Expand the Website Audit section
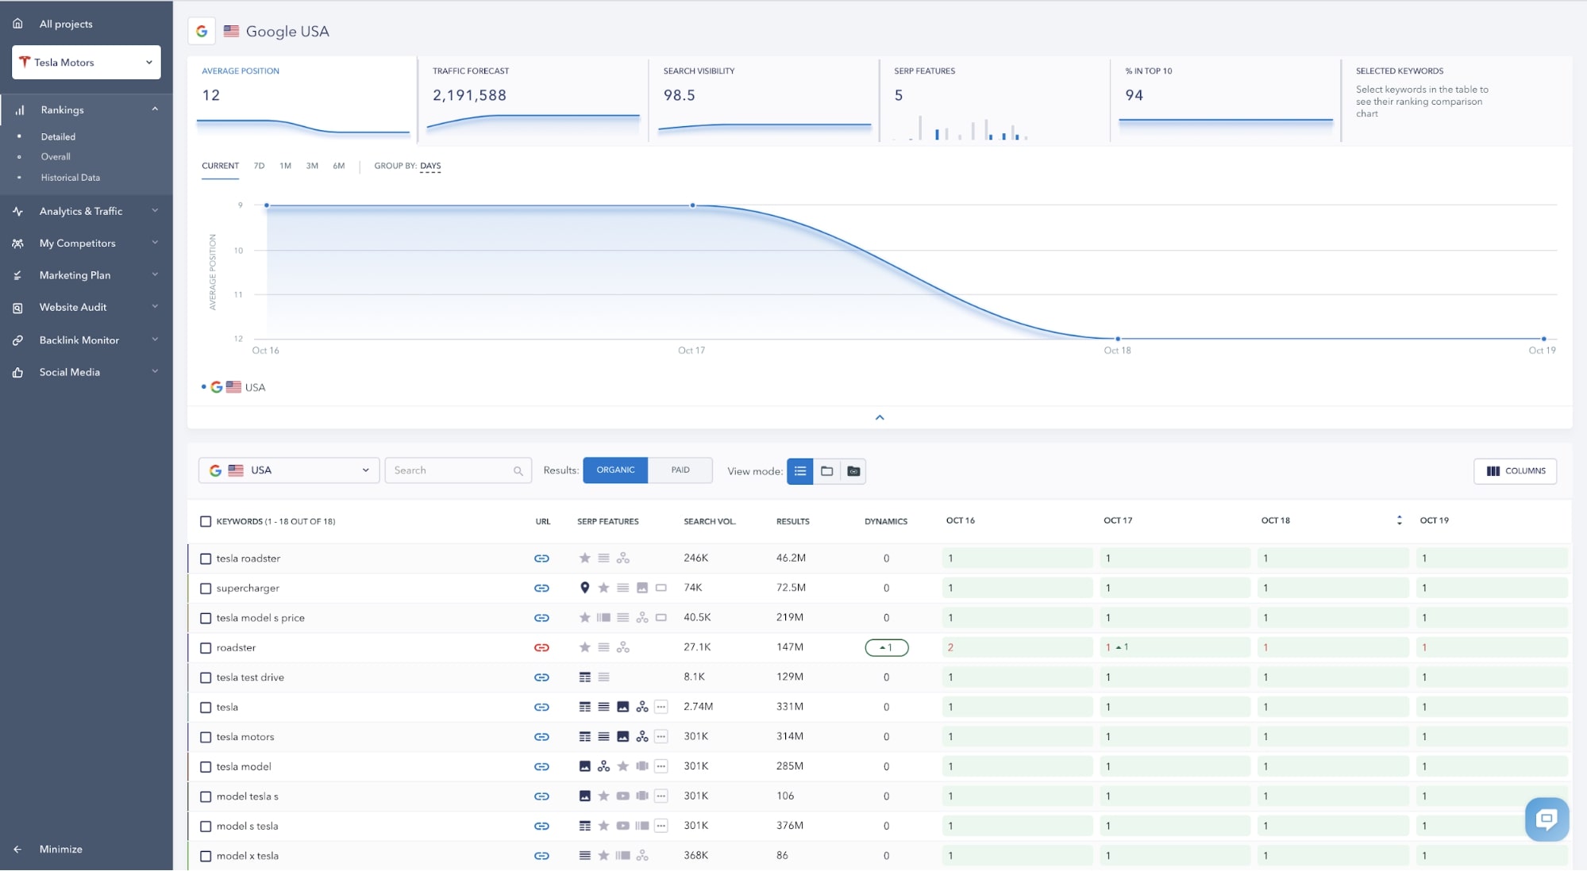This screenshot has width=1587, height=871. pos(155,307)
